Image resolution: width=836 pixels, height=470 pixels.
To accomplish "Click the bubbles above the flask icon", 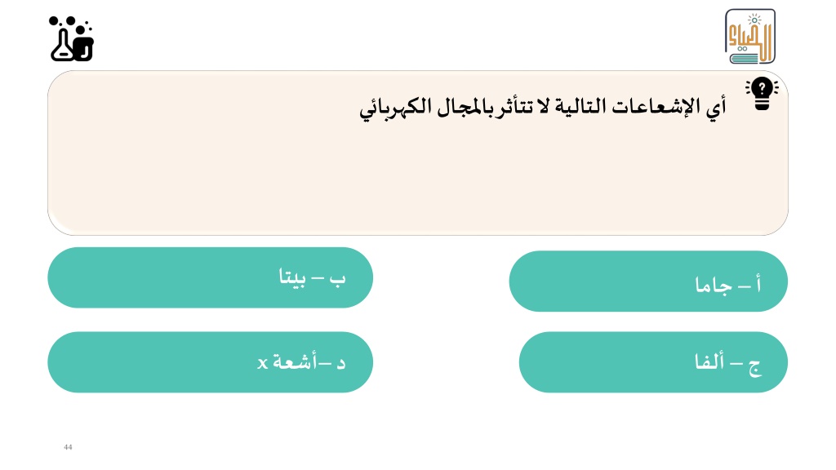I will (70, 23).
